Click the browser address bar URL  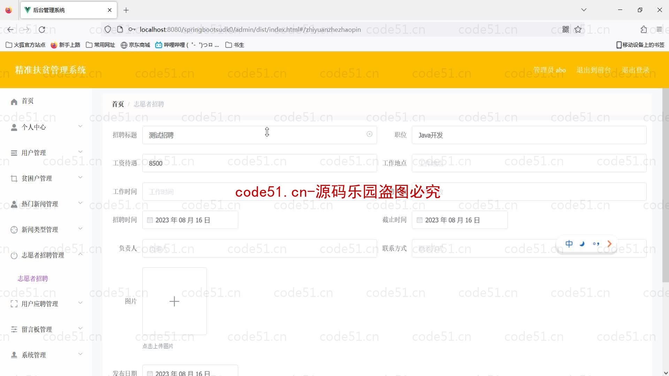pos(250,30)
